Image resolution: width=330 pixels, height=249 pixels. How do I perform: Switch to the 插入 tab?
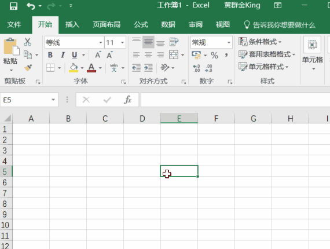[72, 25]
